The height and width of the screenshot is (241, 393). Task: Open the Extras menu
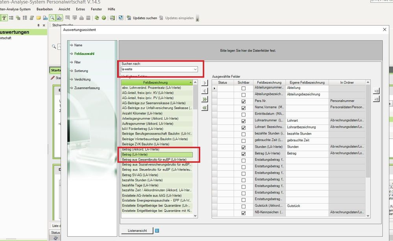pyautogui.click(x=80, y=9)
